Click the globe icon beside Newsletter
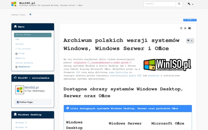The width and height of the screenshot is (208, 130). [17, 67]
